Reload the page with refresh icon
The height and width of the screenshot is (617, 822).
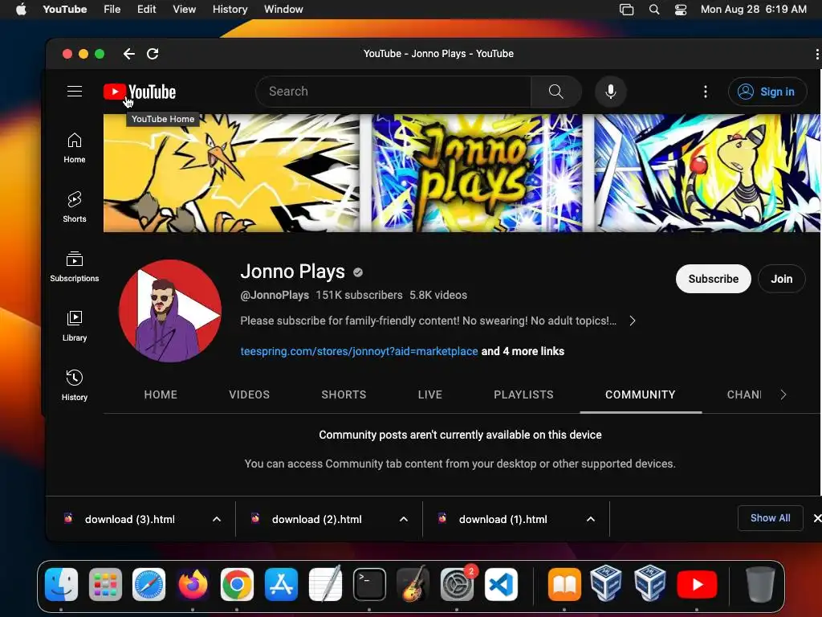[153, 54]
